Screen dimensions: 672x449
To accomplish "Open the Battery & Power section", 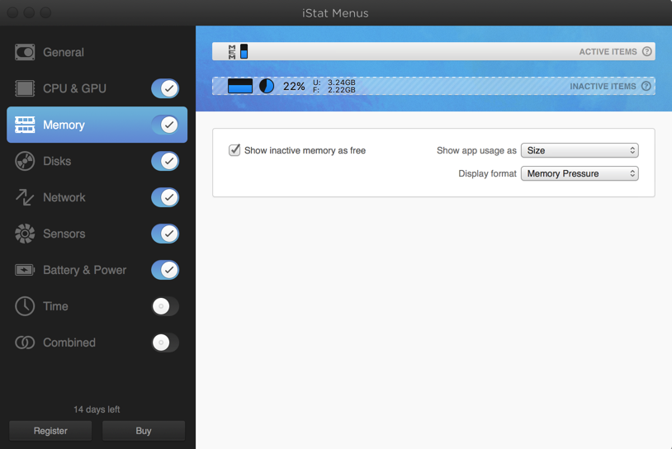I will click(x=97, y=270).
